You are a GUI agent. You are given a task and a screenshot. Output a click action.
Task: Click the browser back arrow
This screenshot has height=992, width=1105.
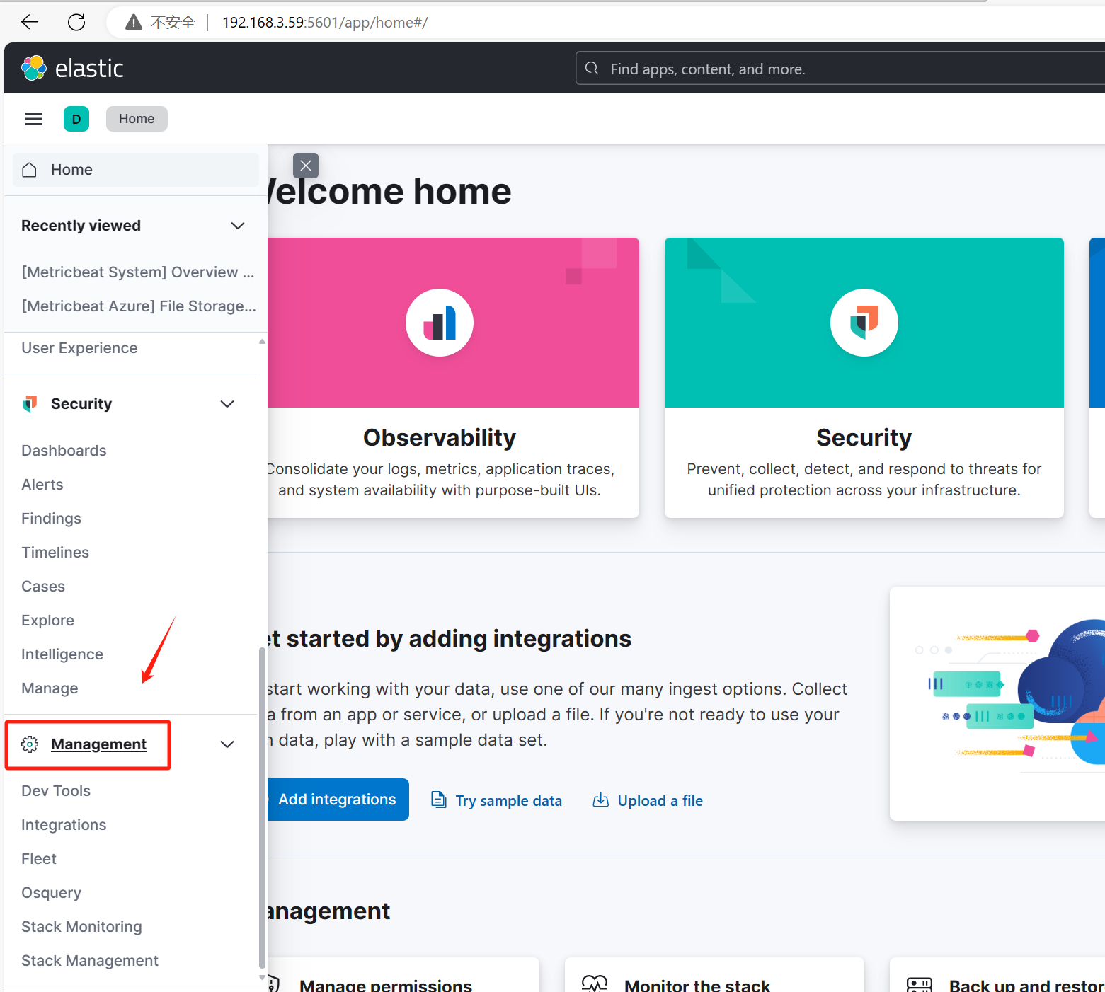coord(30,22)
